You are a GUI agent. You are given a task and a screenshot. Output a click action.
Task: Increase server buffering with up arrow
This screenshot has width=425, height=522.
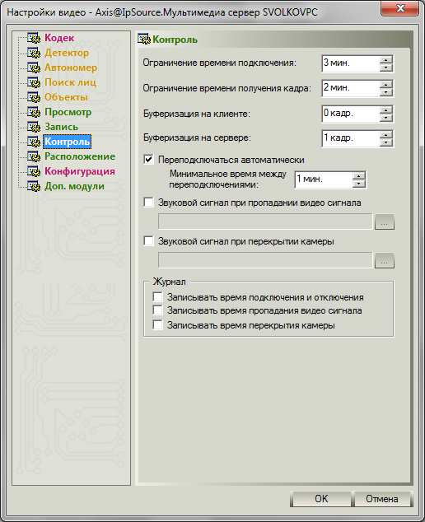(x=385, y=135)
